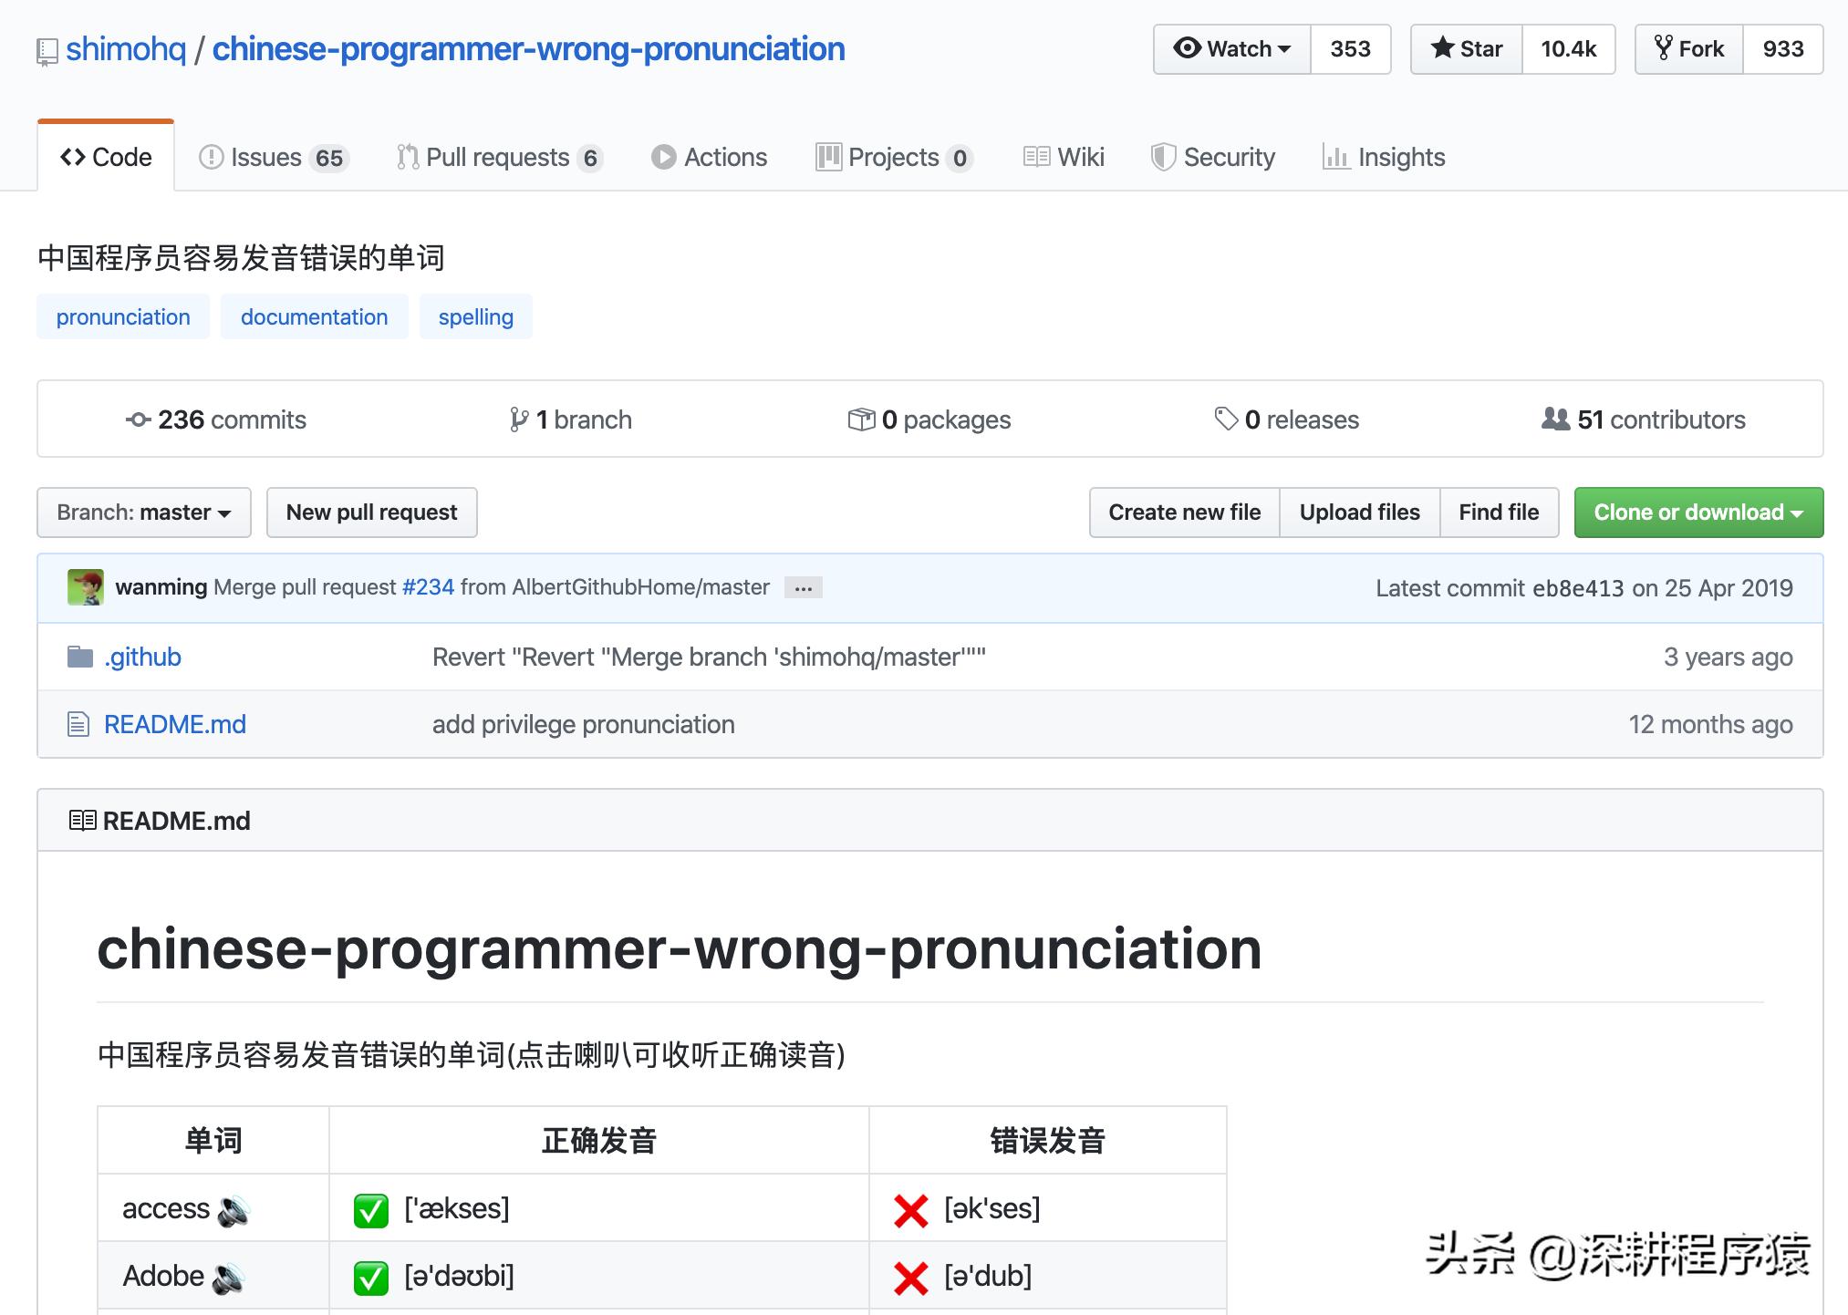
Task: Open pull request #234
Action: [428, 587]
